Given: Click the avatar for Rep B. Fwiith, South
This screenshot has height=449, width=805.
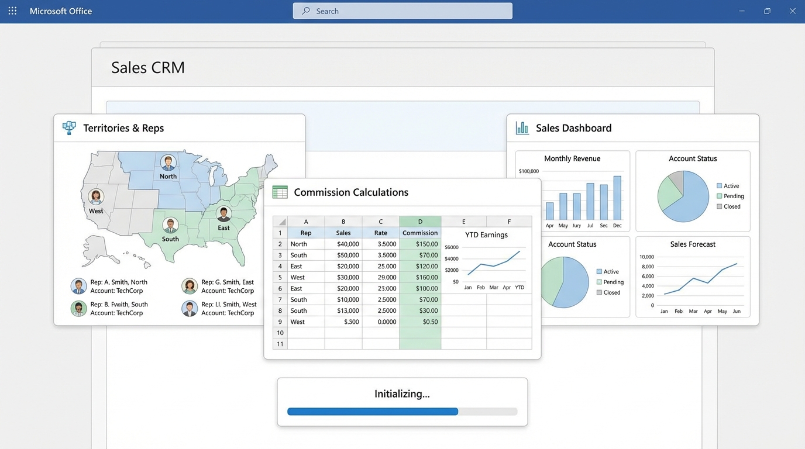Looking at the screenshot, I should click(78, 308).
